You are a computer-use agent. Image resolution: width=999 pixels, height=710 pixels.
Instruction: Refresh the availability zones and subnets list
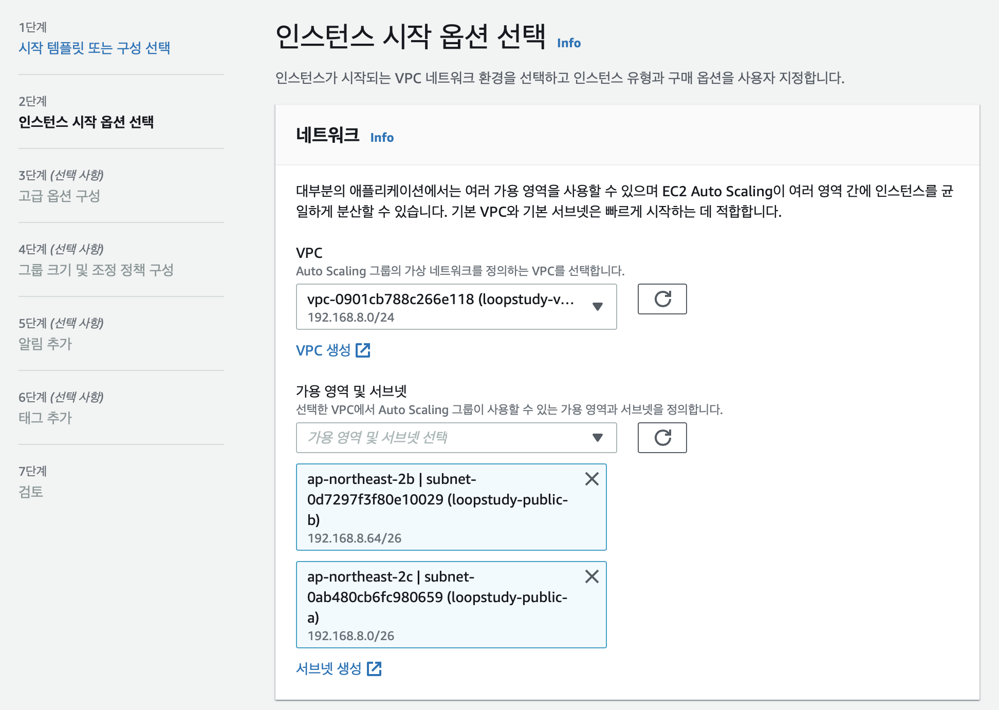[x=662, y=438]
